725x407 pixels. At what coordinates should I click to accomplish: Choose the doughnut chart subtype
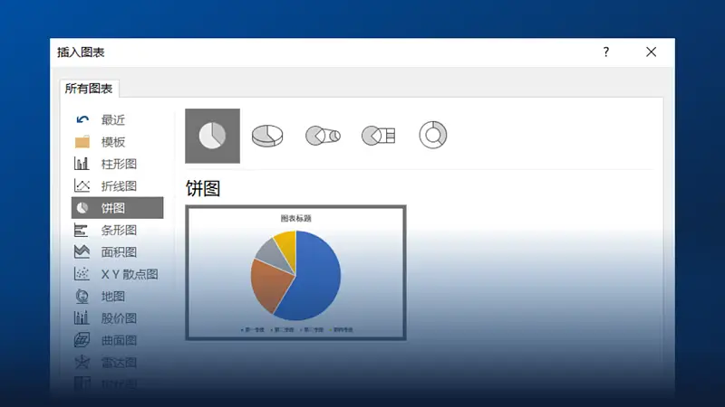click(433, 135)
